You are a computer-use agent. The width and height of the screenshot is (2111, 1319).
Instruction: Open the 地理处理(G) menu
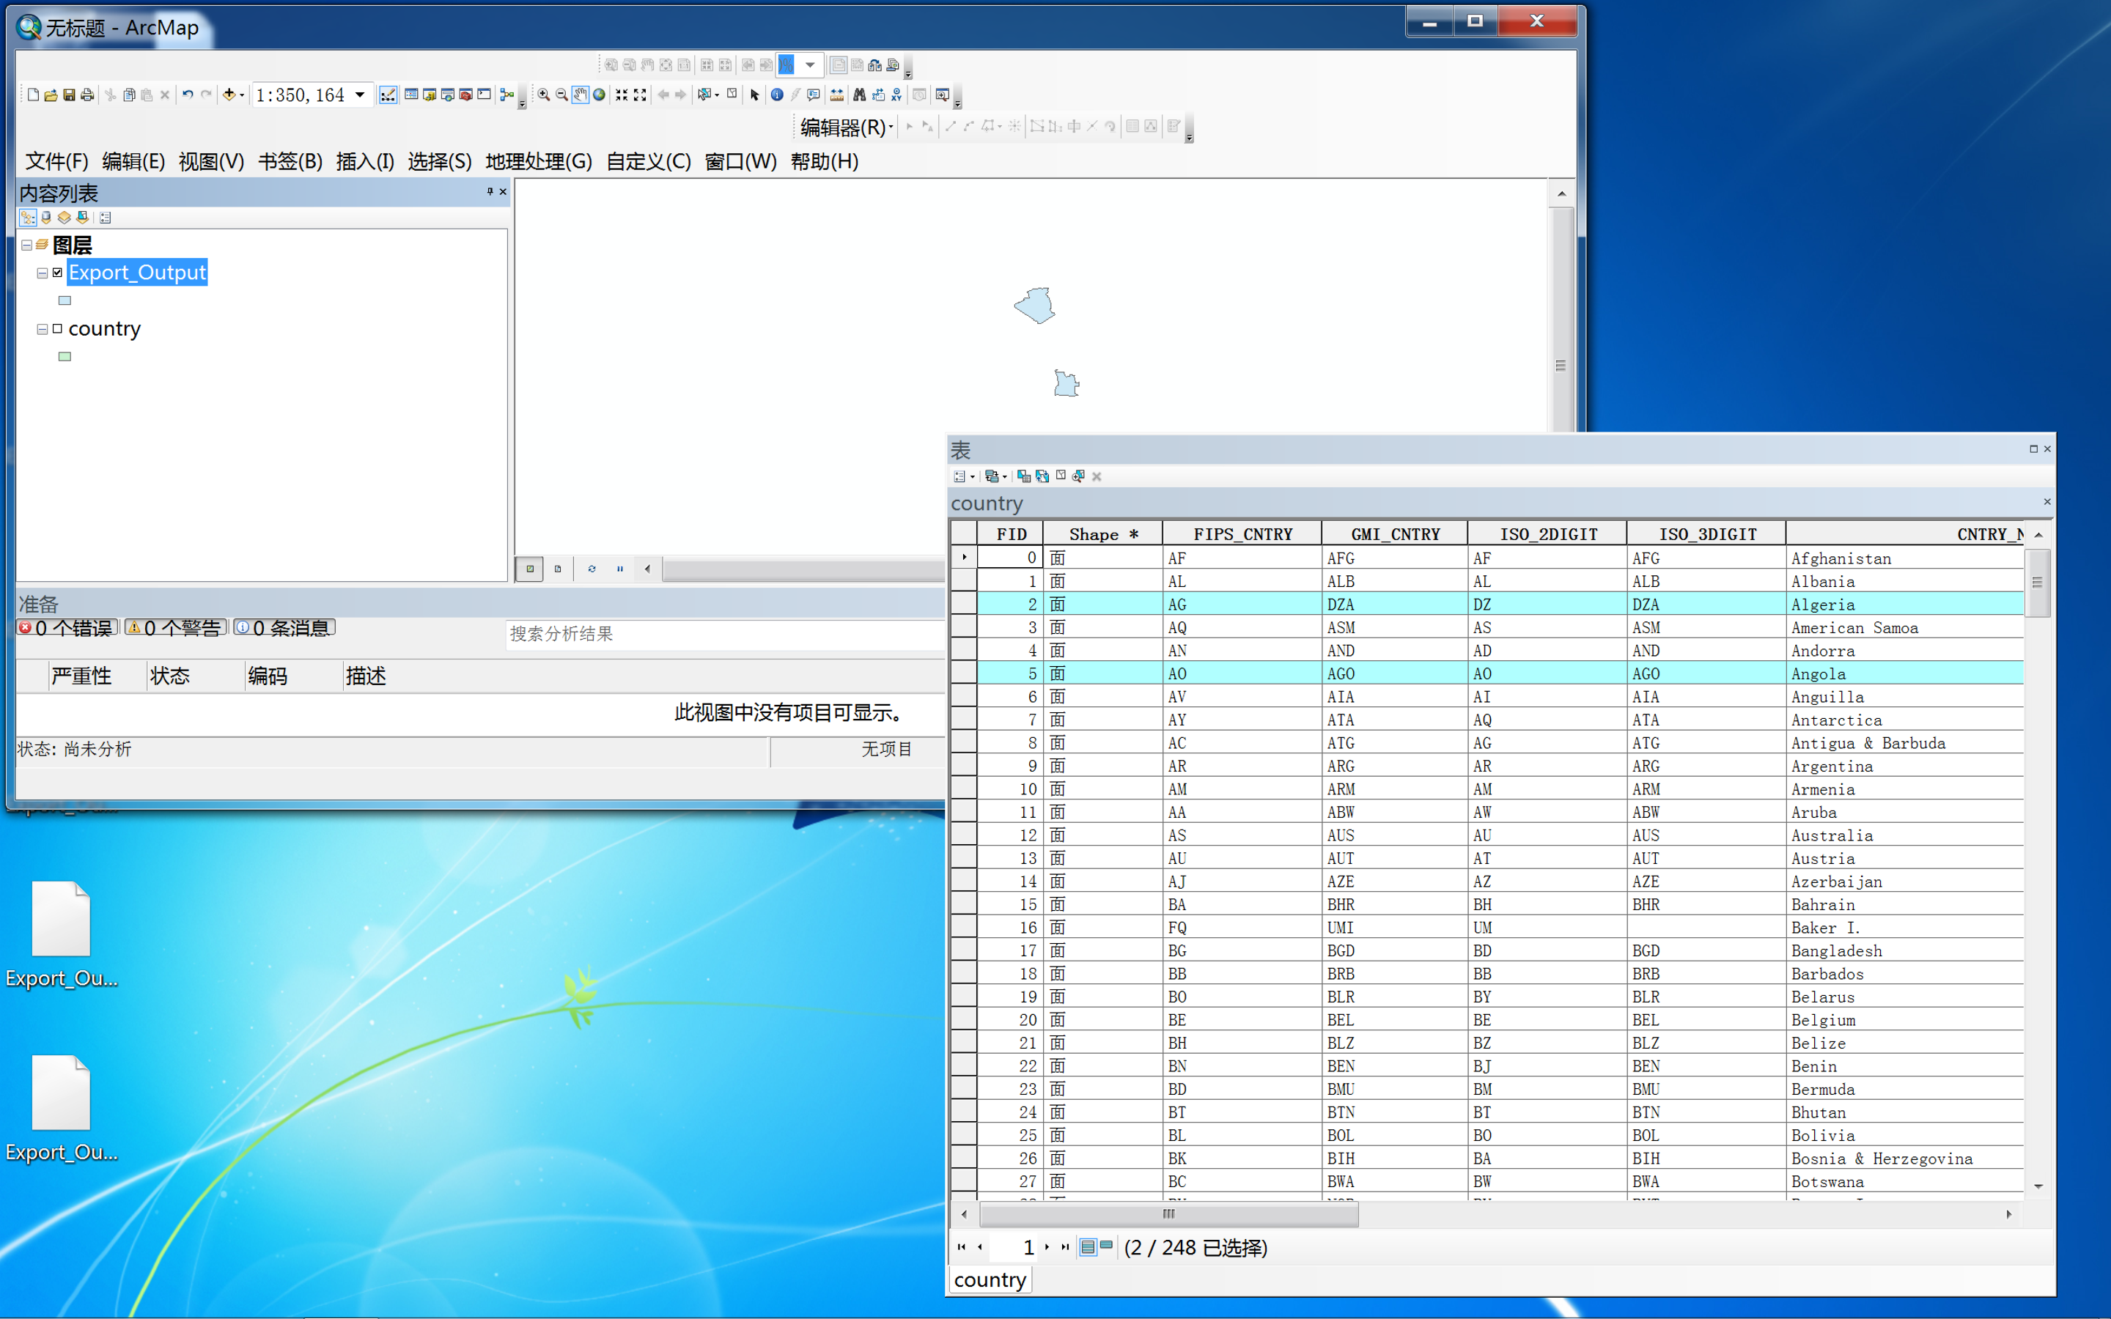coord(538,161)
